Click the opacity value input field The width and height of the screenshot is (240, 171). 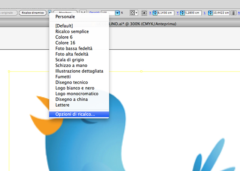tap(108, 13)
